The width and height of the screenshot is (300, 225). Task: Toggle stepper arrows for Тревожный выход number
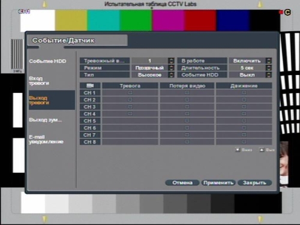pyautogui.click(x=171, y=61)
